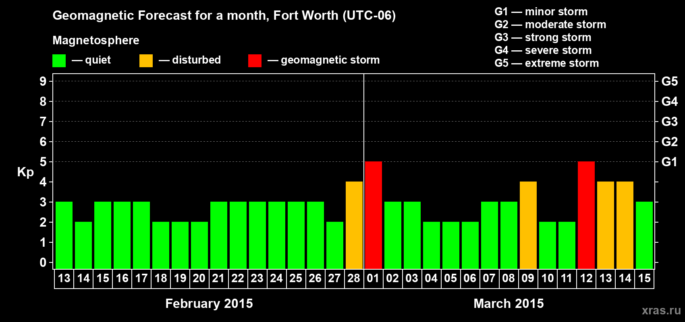Click the 'February 2015' month label
The height and width of the screenshot is (322, 685).
(x=209, y=303)
